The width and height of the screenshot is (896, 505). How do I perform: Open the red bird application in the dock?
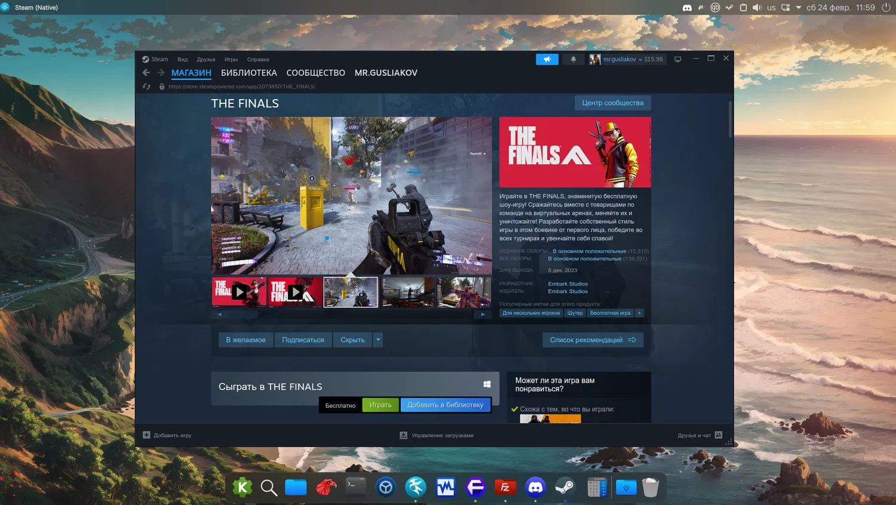[x=326, y=488]
